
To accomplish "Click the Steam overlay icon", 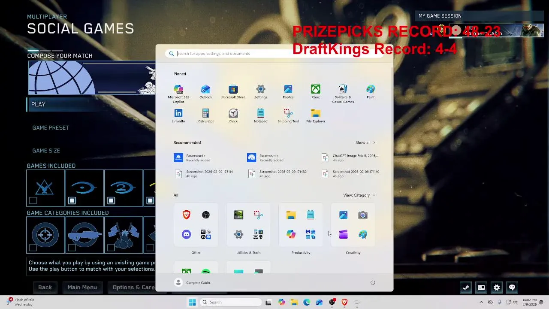I will pyautogui.click(x=466, y=288).
